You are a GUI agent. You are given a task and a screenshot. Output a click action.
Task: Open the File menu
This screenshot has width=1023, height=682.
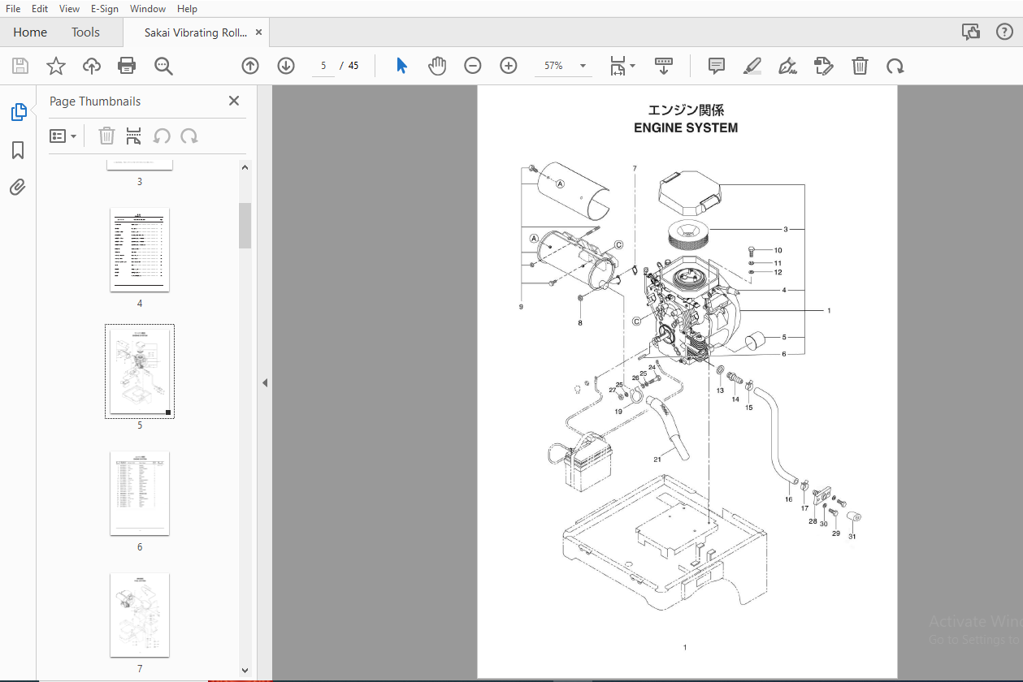coord(13,8)
